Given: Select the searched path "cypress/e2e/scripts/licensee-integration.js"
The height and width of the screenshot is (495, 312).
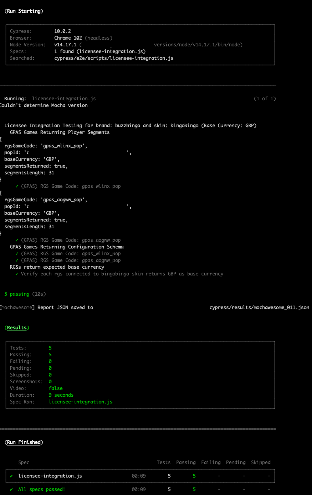Looking at the screenshot, I should 114,58.
